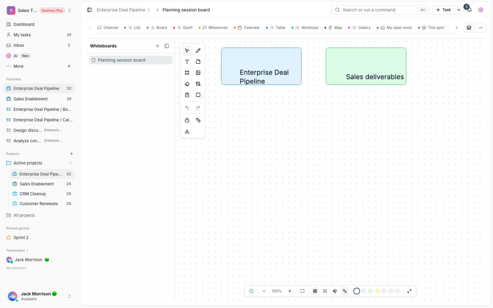The image size is (493, 308).
Task: Activate the eraser tool
Action: click(x=187, y=84)
